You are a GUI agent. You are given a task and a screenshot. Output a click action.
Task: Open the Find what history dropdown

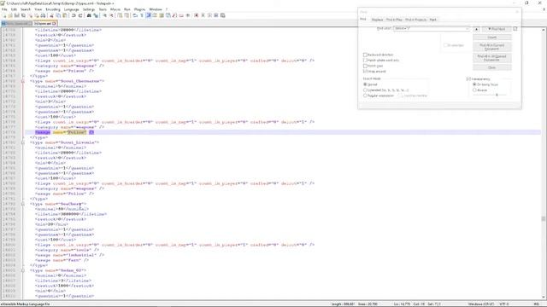click(468, 28)
